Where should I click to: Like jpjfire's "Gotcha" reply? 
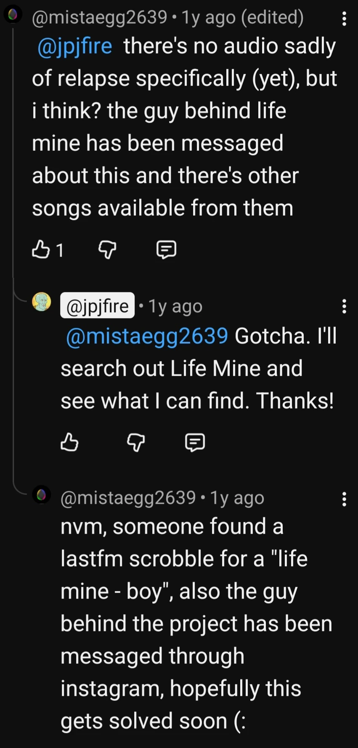click(x=69, y=442)
